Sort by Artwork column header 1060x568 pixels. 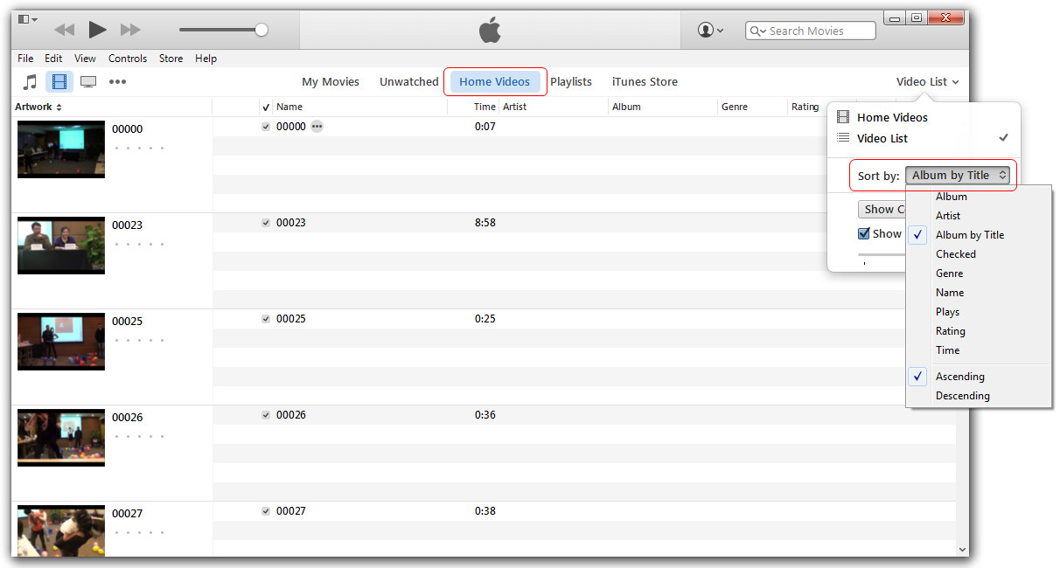pos(38,107)
